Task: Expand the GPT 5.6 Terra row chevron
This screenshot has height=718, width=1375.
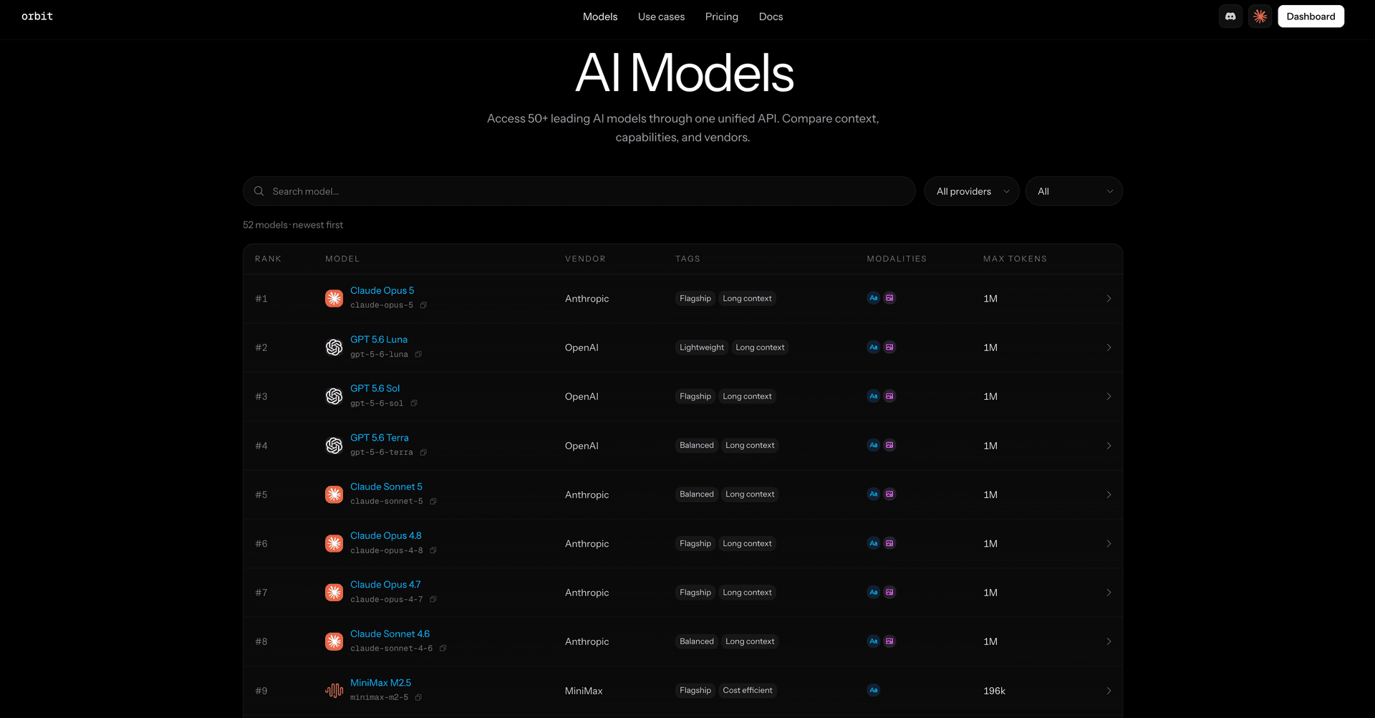Action: coord(1109,446)
